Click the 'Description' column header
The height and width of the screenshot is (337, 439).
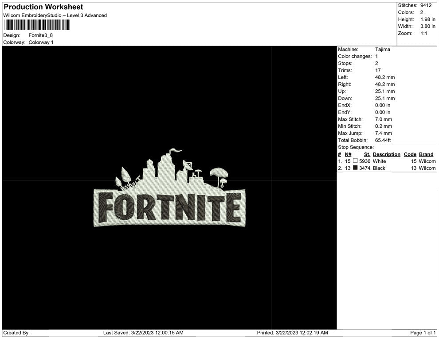(x=386, y=154)
